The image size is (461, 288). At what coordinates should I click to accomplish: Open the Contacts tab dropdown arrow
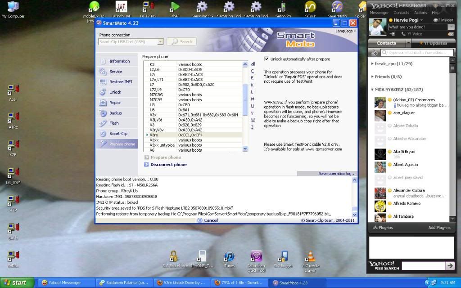click(x=408, y=43)
